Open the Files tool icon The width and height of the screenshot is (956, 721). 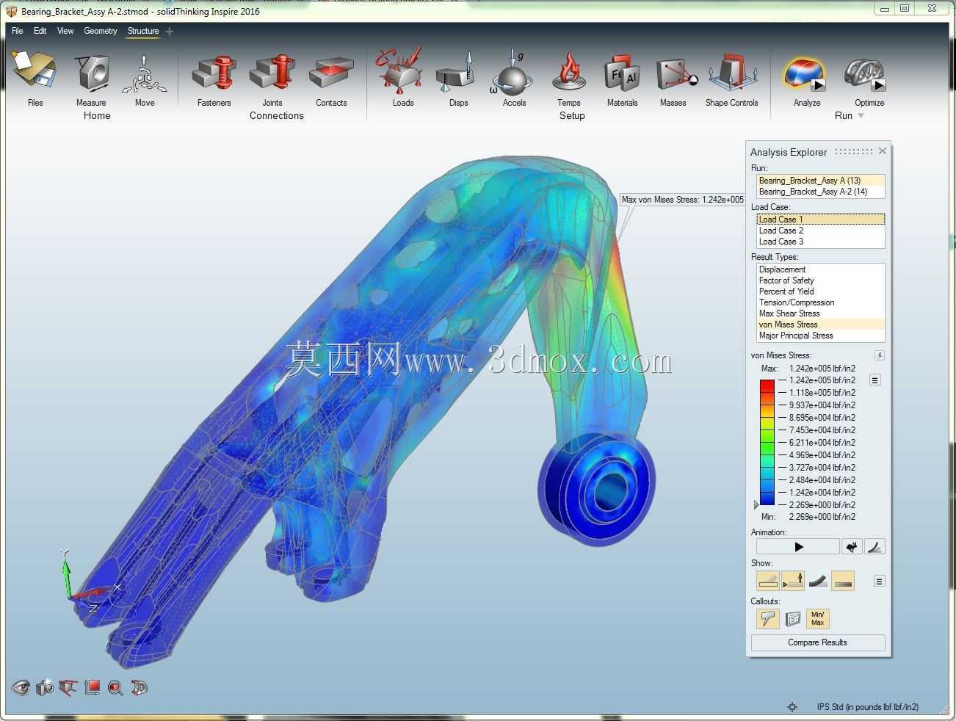point(35,72)
